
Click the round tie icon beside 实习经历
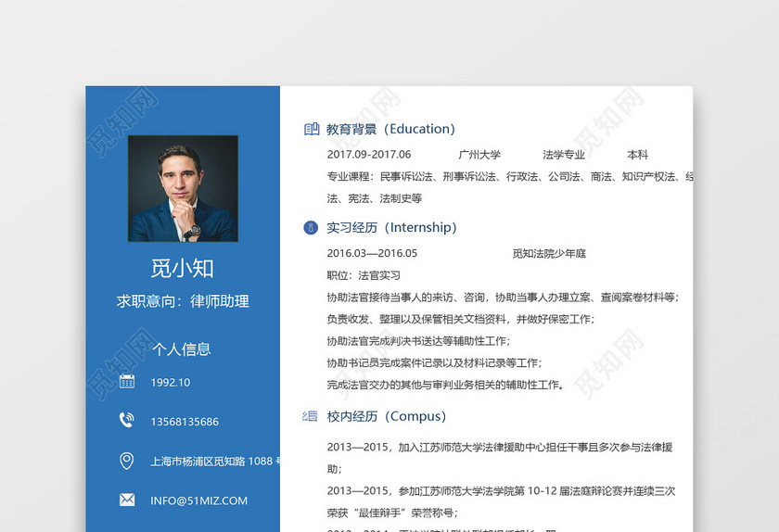tap(311, 228)
